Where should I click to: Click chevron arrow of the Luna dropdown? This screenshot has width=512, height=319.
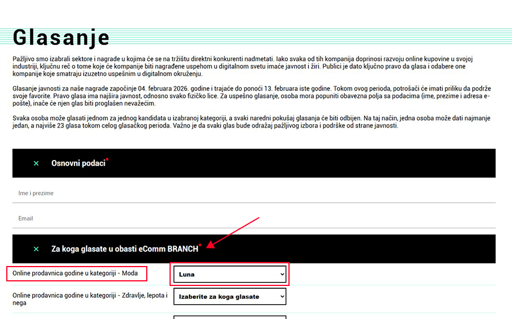(x=282, y=275)
